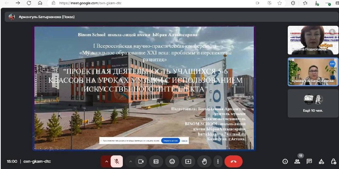Open the emoji reactions button

point(172,161)
